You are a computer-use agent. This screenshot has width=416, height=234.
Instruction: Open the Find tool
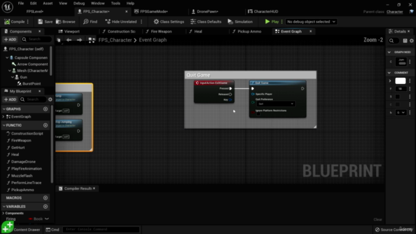tap(90, 21)
